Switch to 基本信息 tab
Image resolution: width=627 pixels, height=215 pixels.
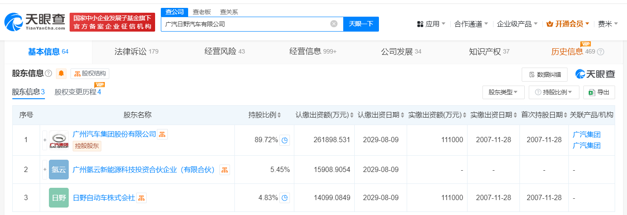(48, 52)
